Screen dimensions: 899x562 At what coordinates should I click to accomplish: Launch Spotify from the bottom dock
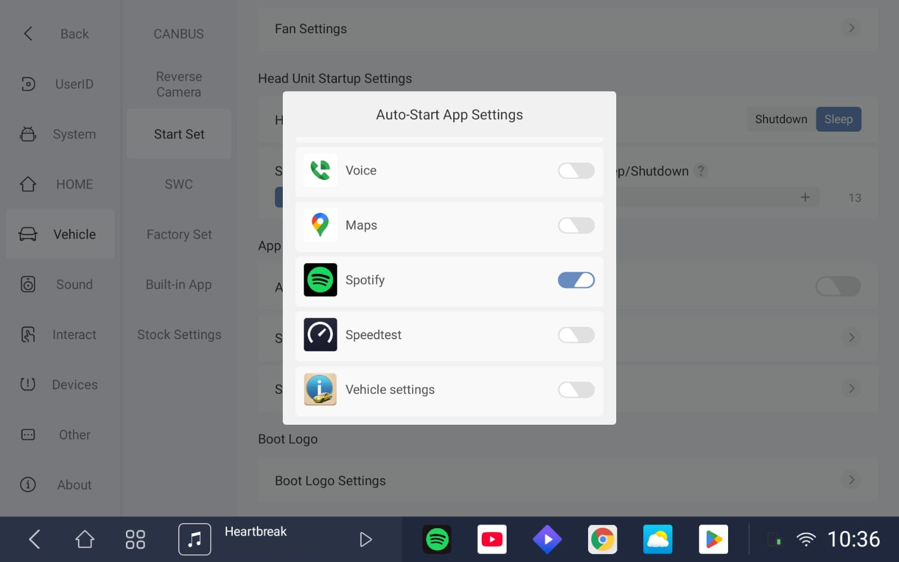tap(437, 539)
